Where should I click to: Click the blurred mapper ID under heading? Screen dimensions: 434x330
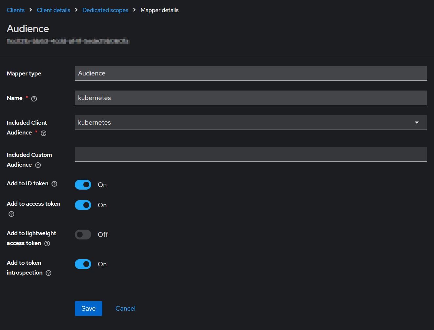tap(68, 41)
